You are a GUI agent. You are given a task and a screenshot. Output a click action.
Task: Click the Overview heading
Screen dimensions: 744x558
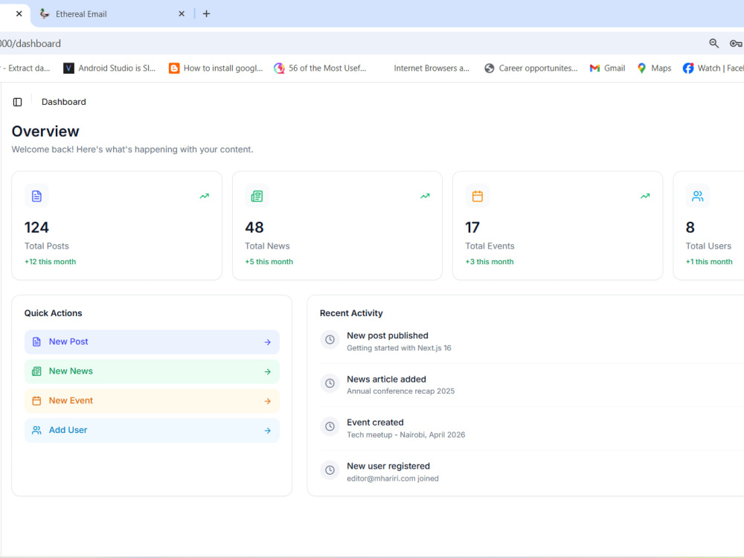coord(45,132)
